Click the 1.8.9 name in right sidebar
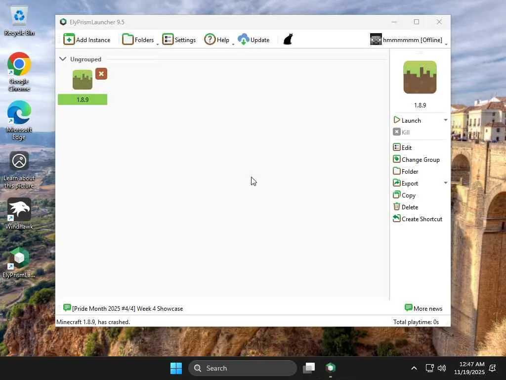 click(x=420, y=105)
